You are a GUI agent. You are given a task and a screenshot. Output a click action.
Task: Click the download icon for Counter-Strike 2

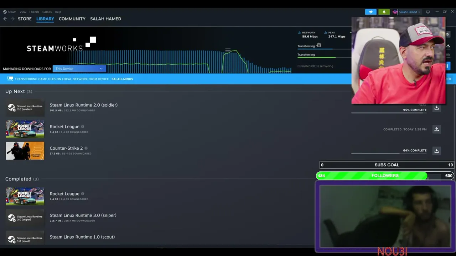tap(436, 151)
